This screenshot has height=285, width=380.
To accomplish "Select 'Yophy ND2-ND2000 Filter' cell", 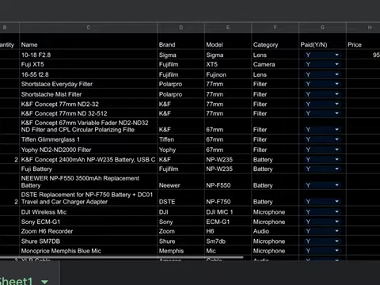I will click(89, 150).
